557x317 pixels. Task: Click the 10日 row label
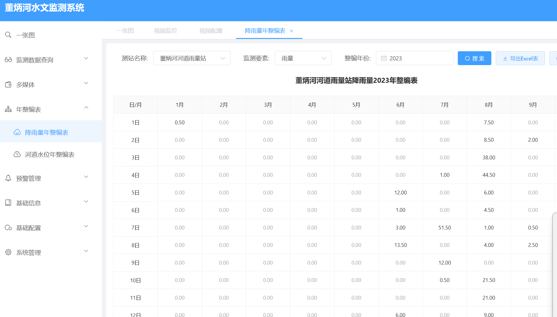tap(135, 280)
